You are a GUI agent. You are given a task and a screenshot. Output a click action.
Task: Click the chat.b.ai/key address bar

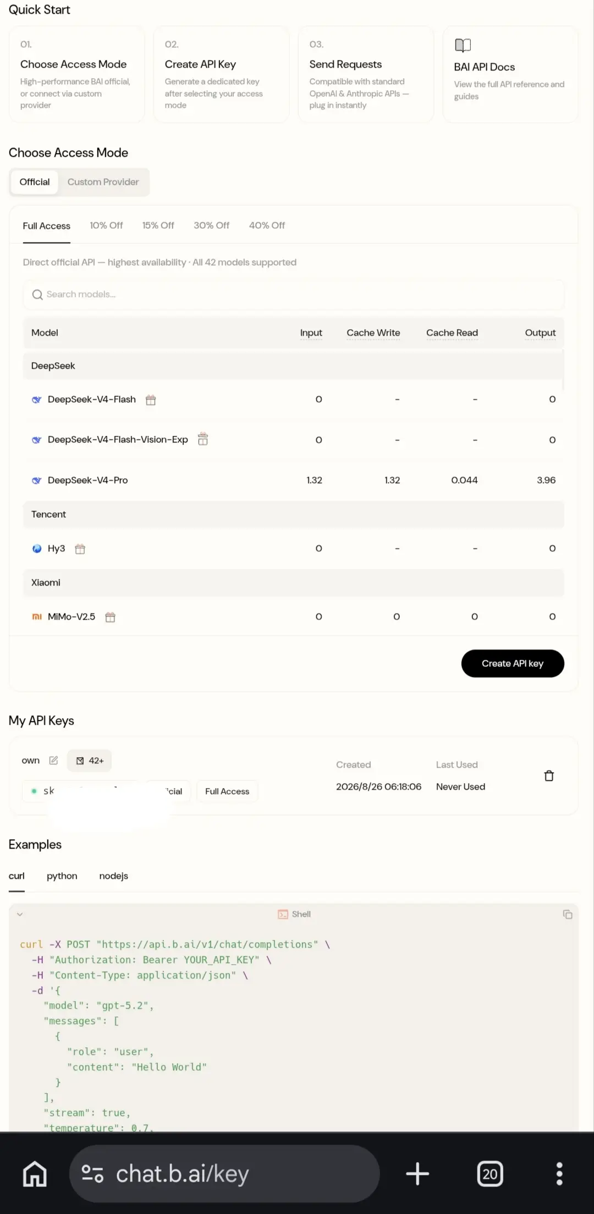(224, 1174)
